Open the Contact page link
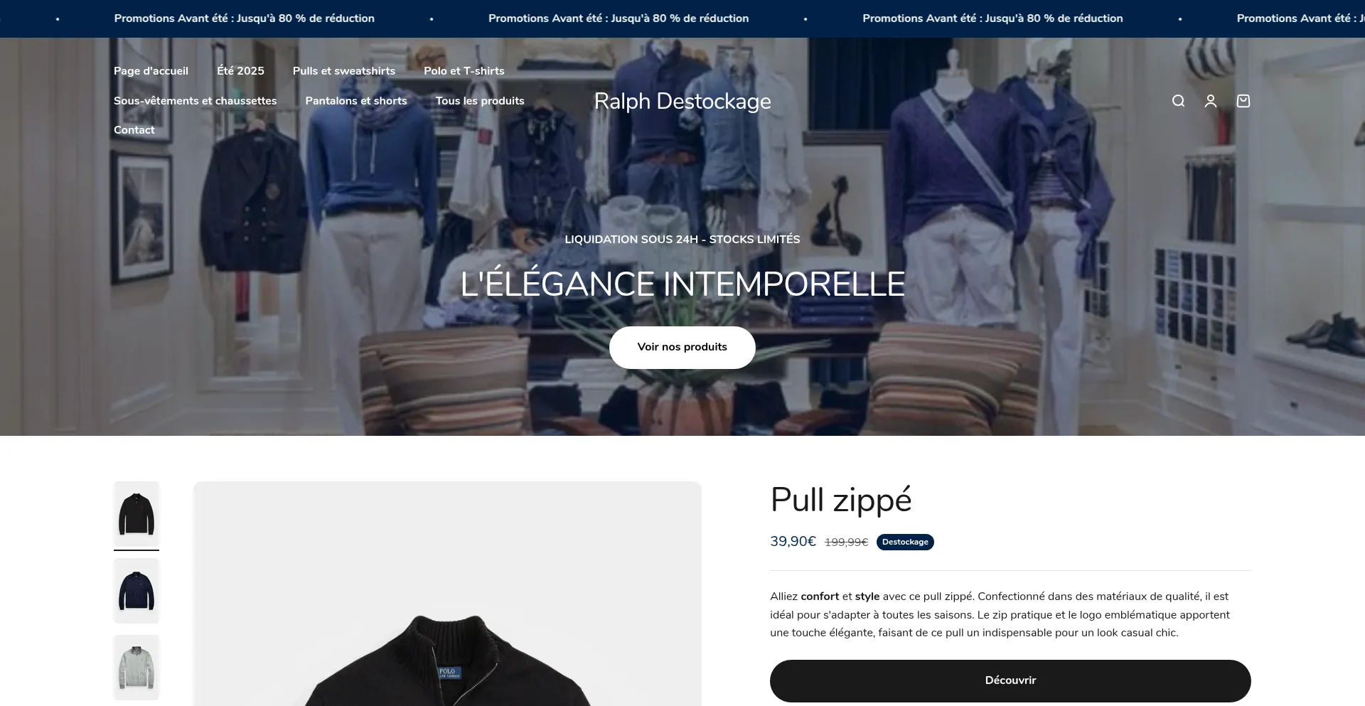 (x=134, y=130)
